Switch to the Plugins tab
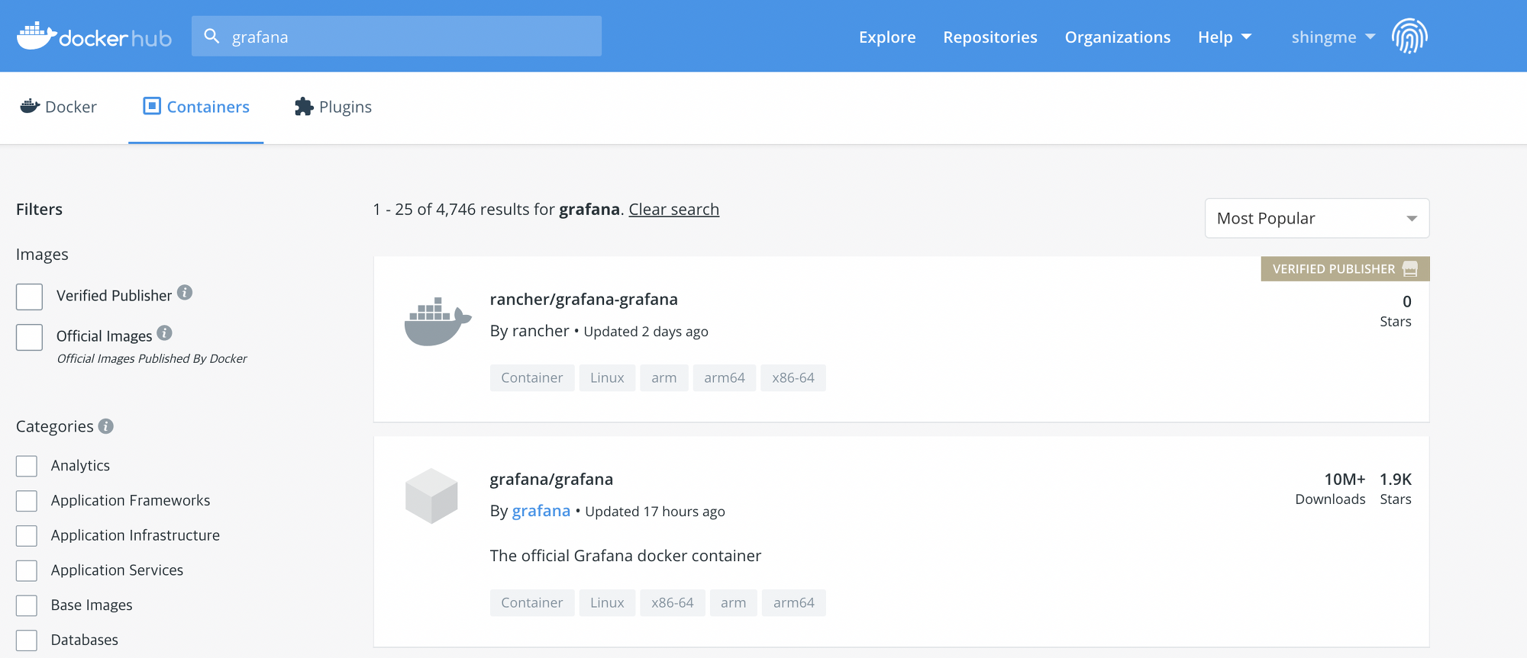The width and height of the screenshot is (1527, 658). coord(334,107)
